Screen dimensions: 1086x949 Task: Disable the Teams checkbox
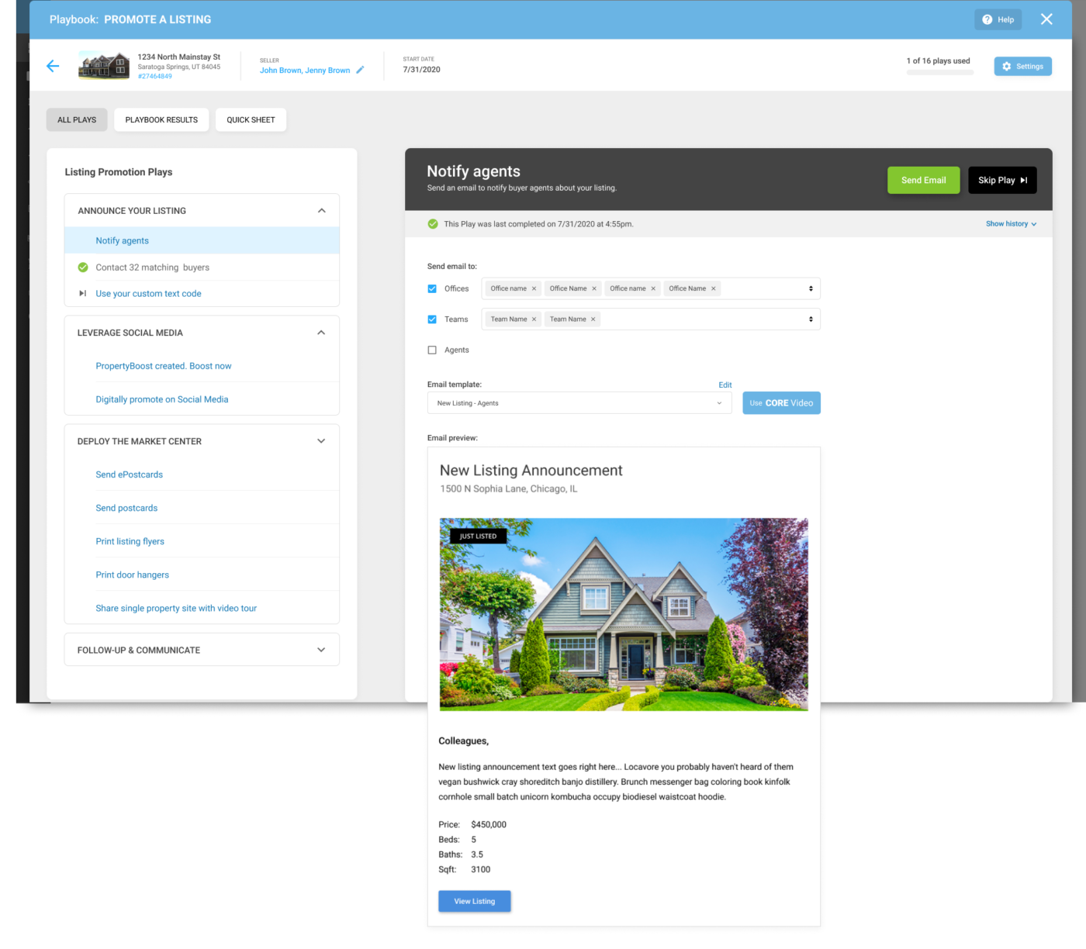[432, 319]
